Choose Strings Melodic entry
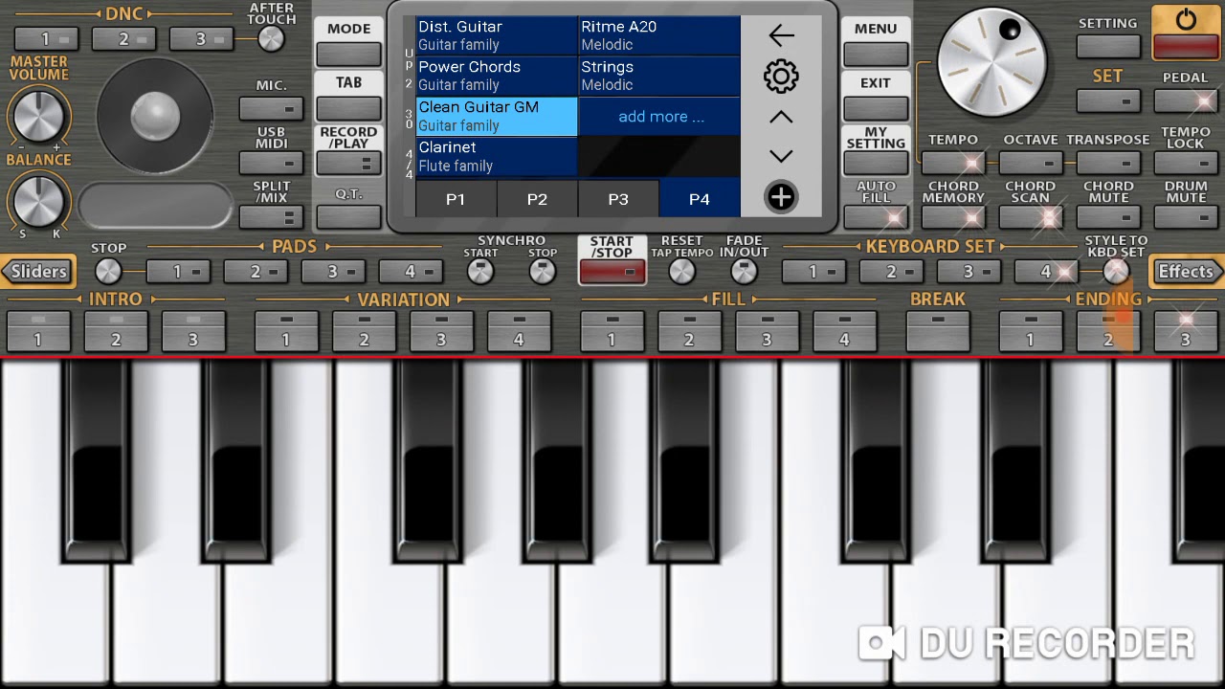1225x689 pixels. point(659,76)
